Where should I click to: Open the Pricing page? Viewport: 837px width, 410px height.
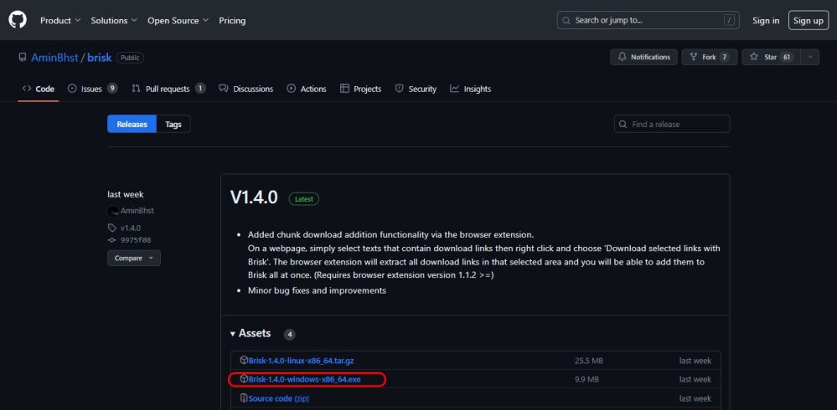click(x=232, y=20)
